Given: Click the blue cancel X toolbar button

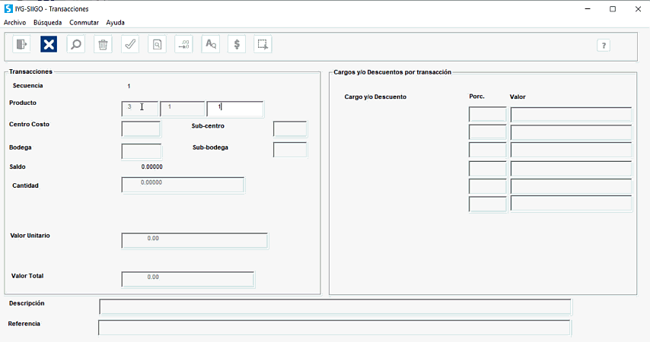Looking at the screenshot, I should tap(49, 44).
